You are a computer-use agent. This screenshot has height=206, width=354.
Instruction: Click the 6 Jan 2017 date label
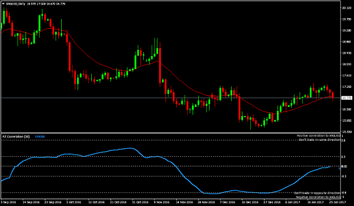[x=292, y=202]
